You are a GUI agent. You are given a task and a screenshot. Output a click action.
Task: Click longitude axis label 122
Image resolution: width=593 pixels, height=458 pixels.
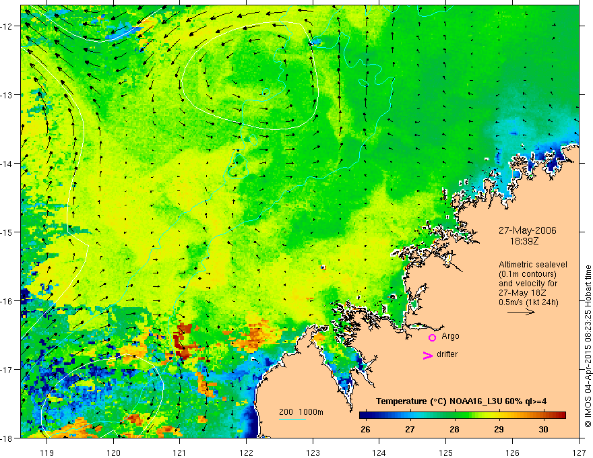246,453
